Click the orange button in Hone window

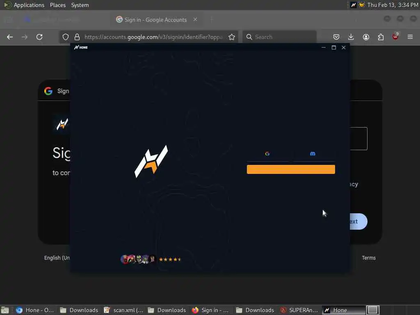click(x=291, y=169)
